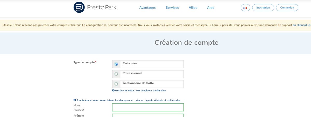Open the Villes menu
311x117 pixels.
click(193, 8)
